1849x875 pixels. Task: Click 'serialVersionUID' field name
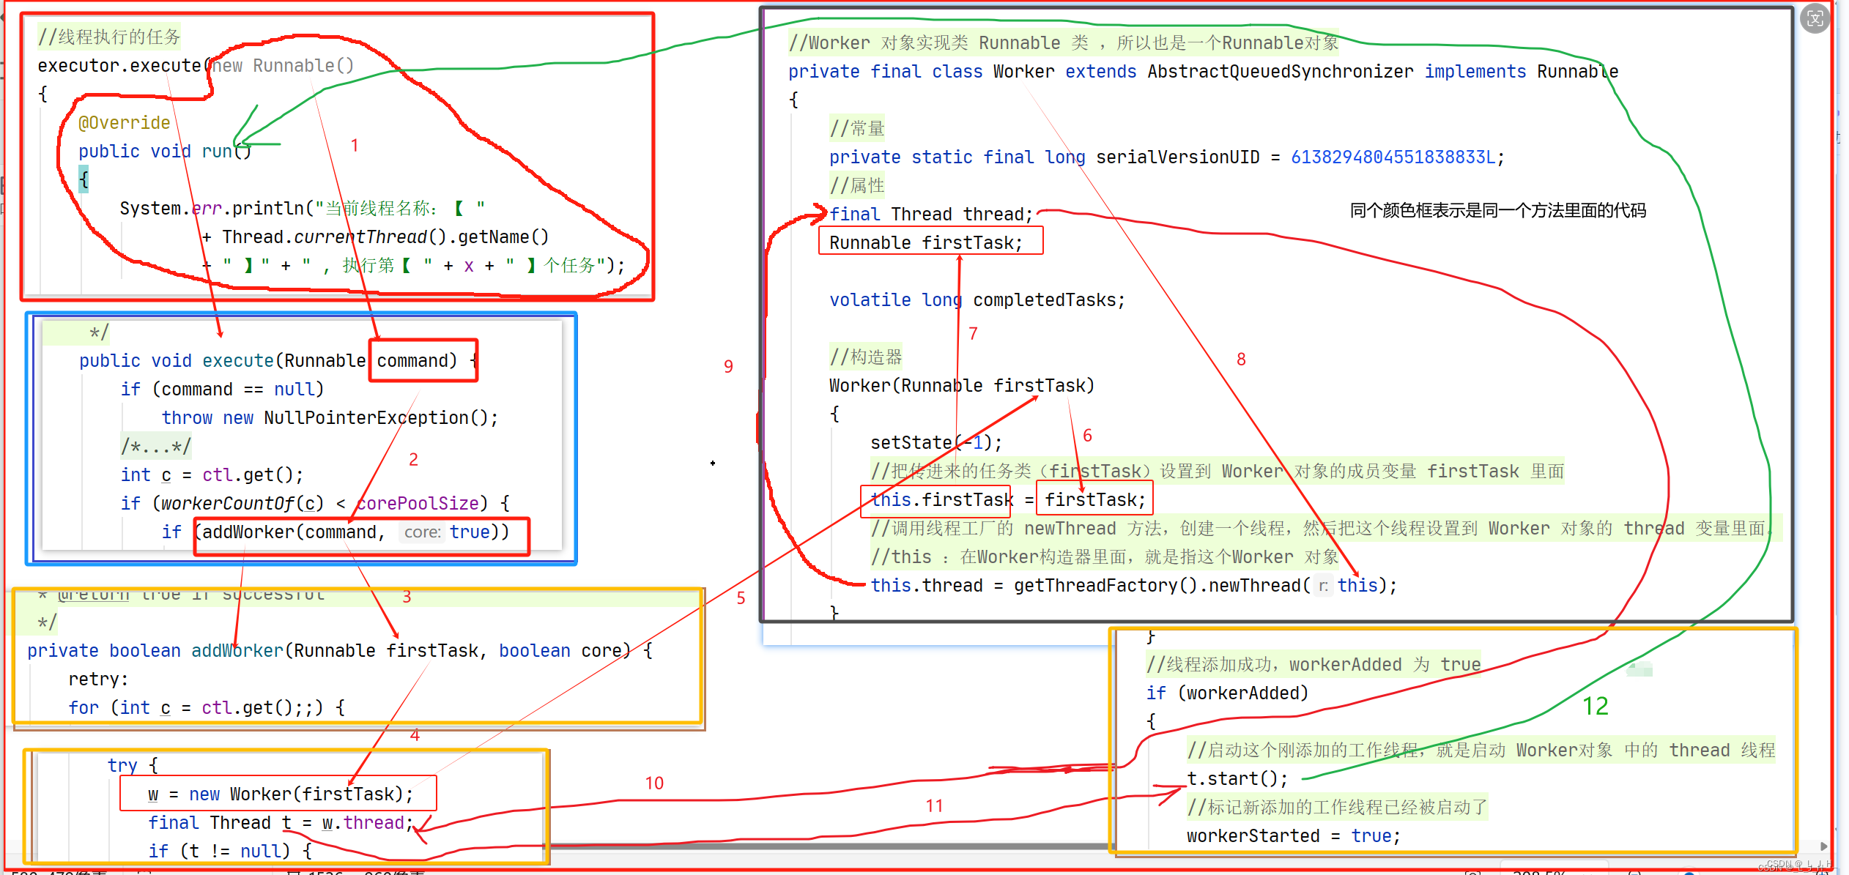pyautogui.click(x=1178, y=157)
